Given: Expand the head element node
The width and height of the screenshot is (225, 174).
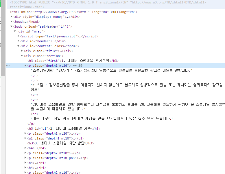Looking at the screenshot, I should tap(11, 21).
